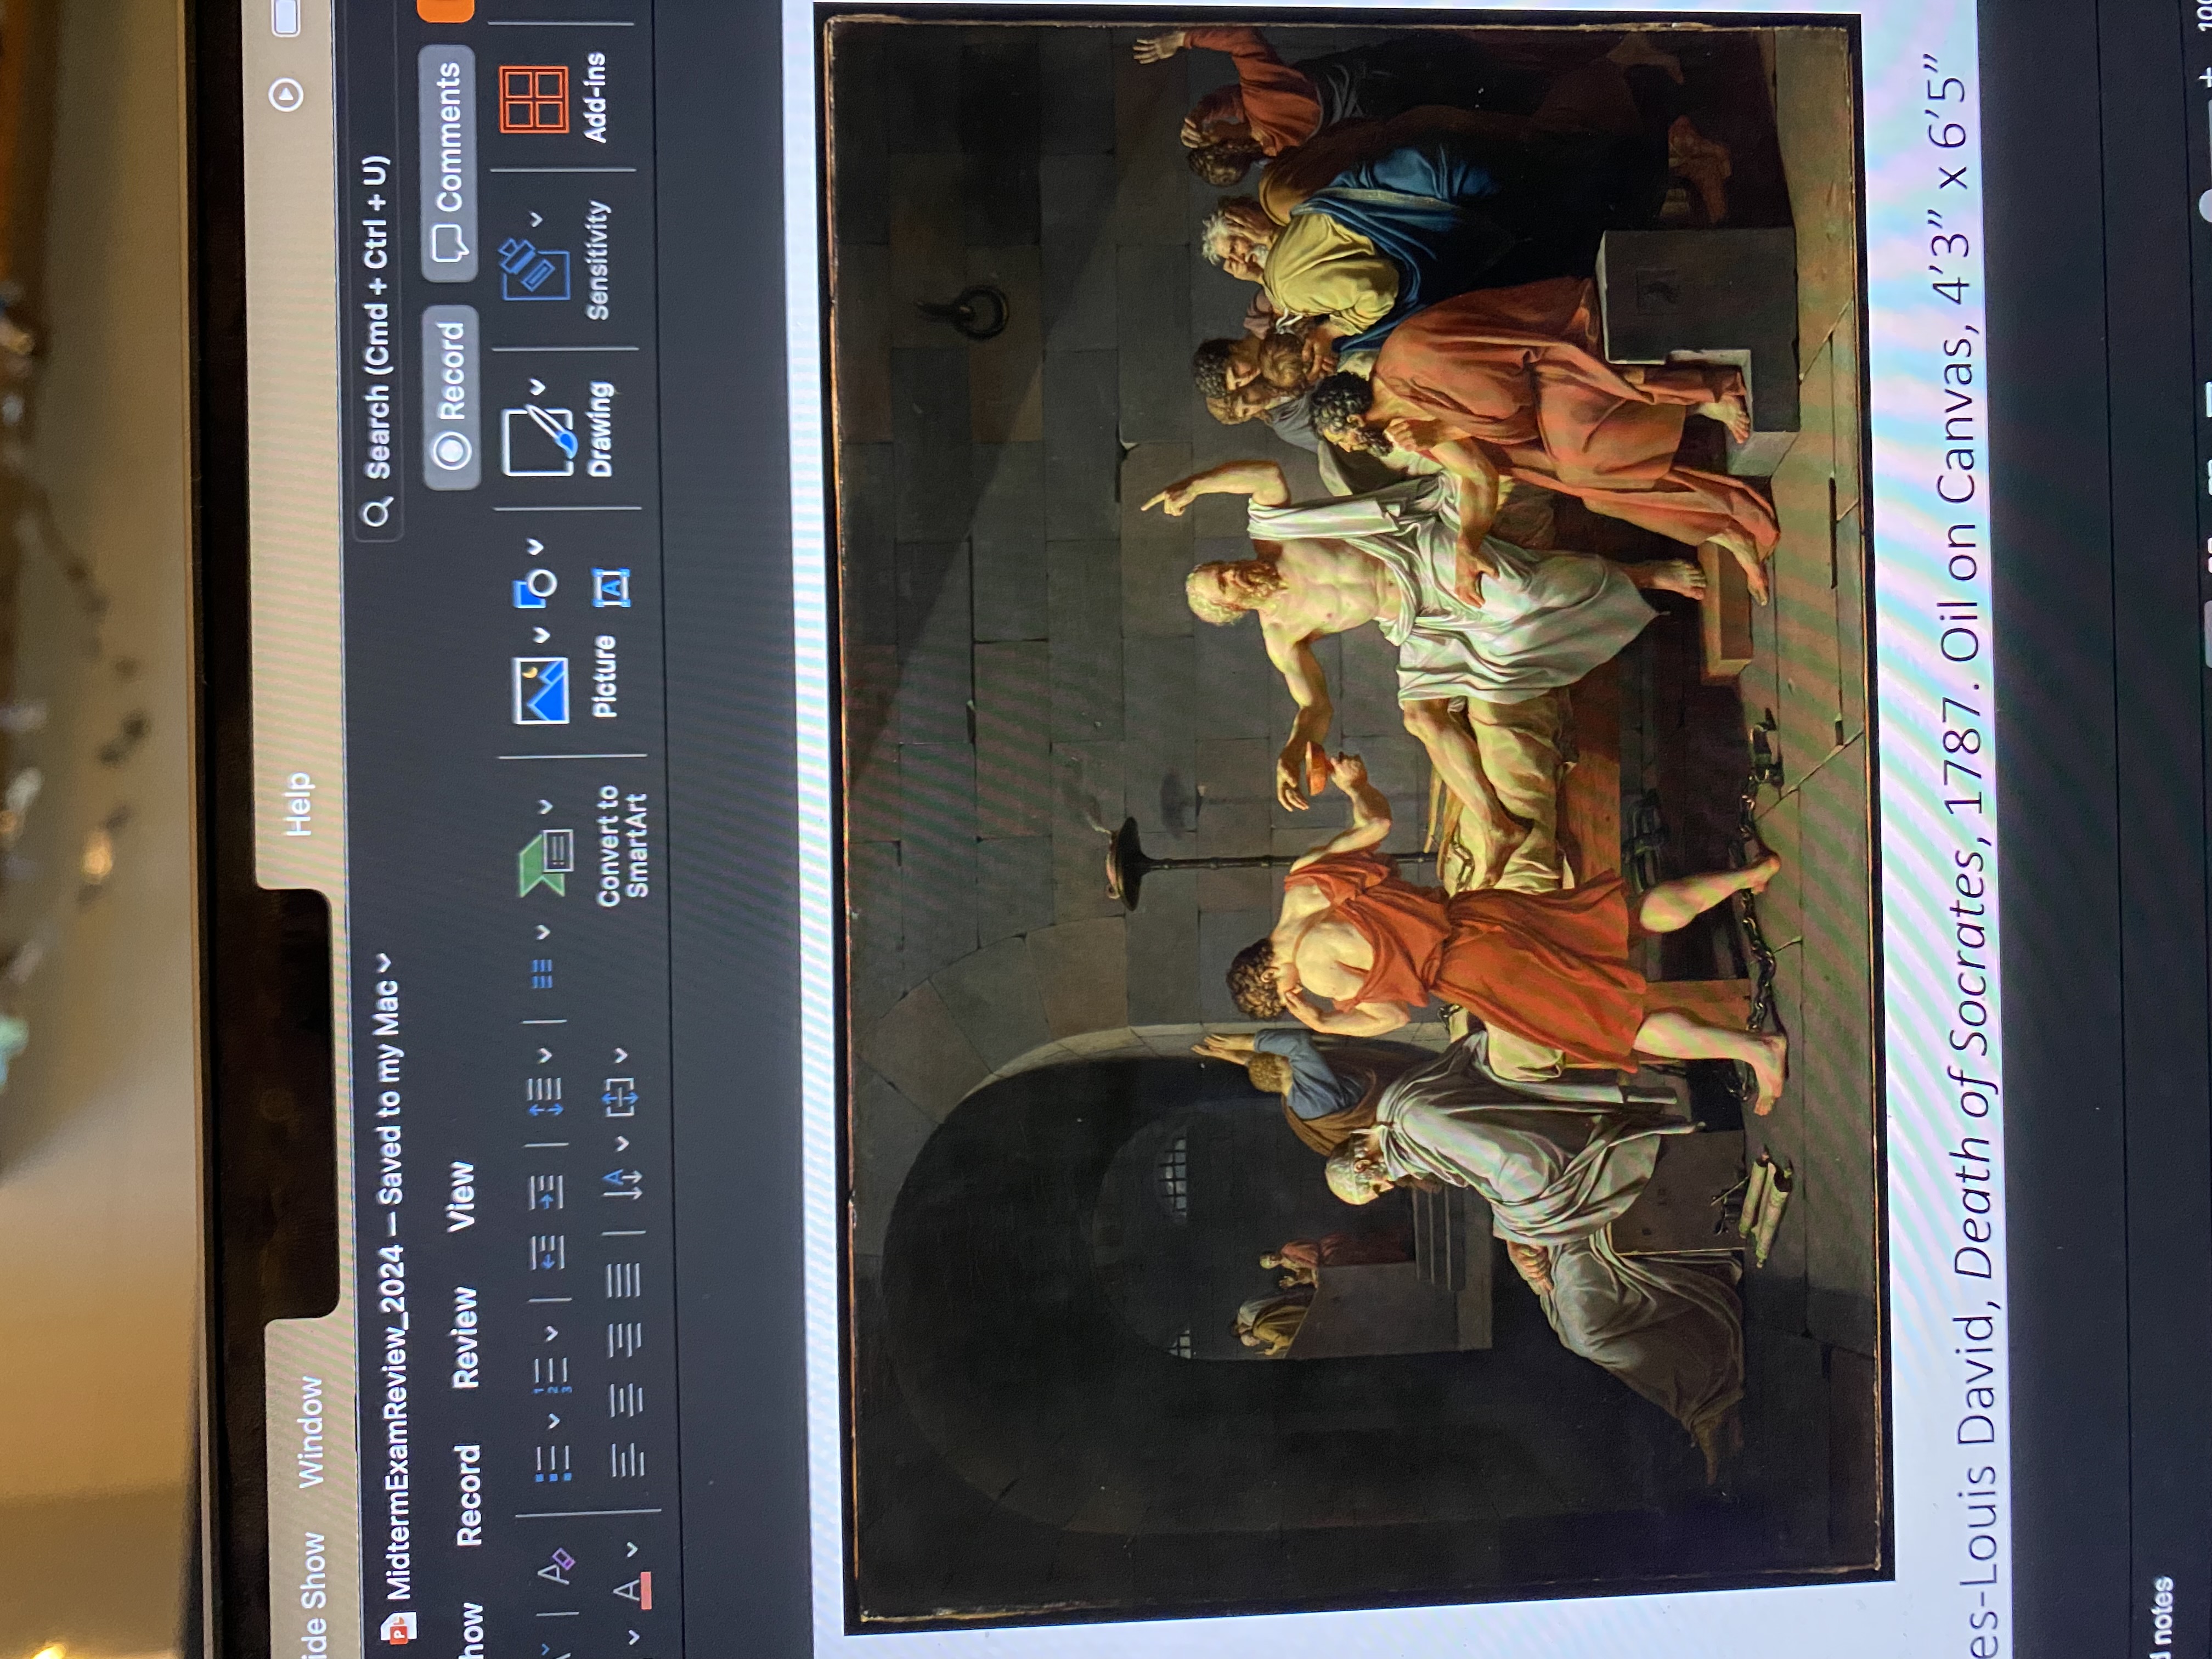Click the Add-ins label
Screen dimensions: 2212x1659
click(594, 98)
